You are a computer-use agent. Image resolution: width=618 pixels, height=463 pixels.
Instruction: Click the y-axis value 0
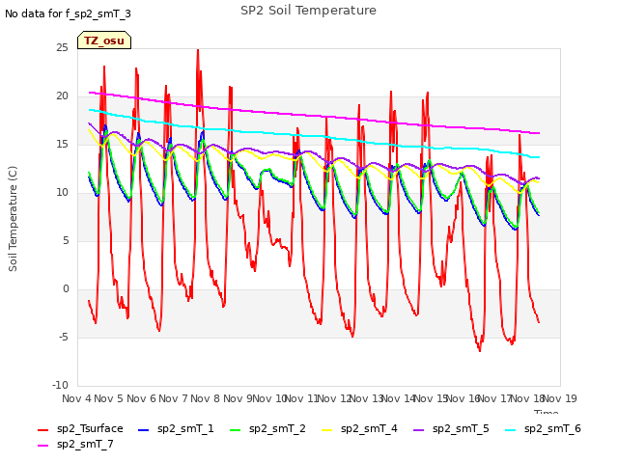click(x=66, y=289)
